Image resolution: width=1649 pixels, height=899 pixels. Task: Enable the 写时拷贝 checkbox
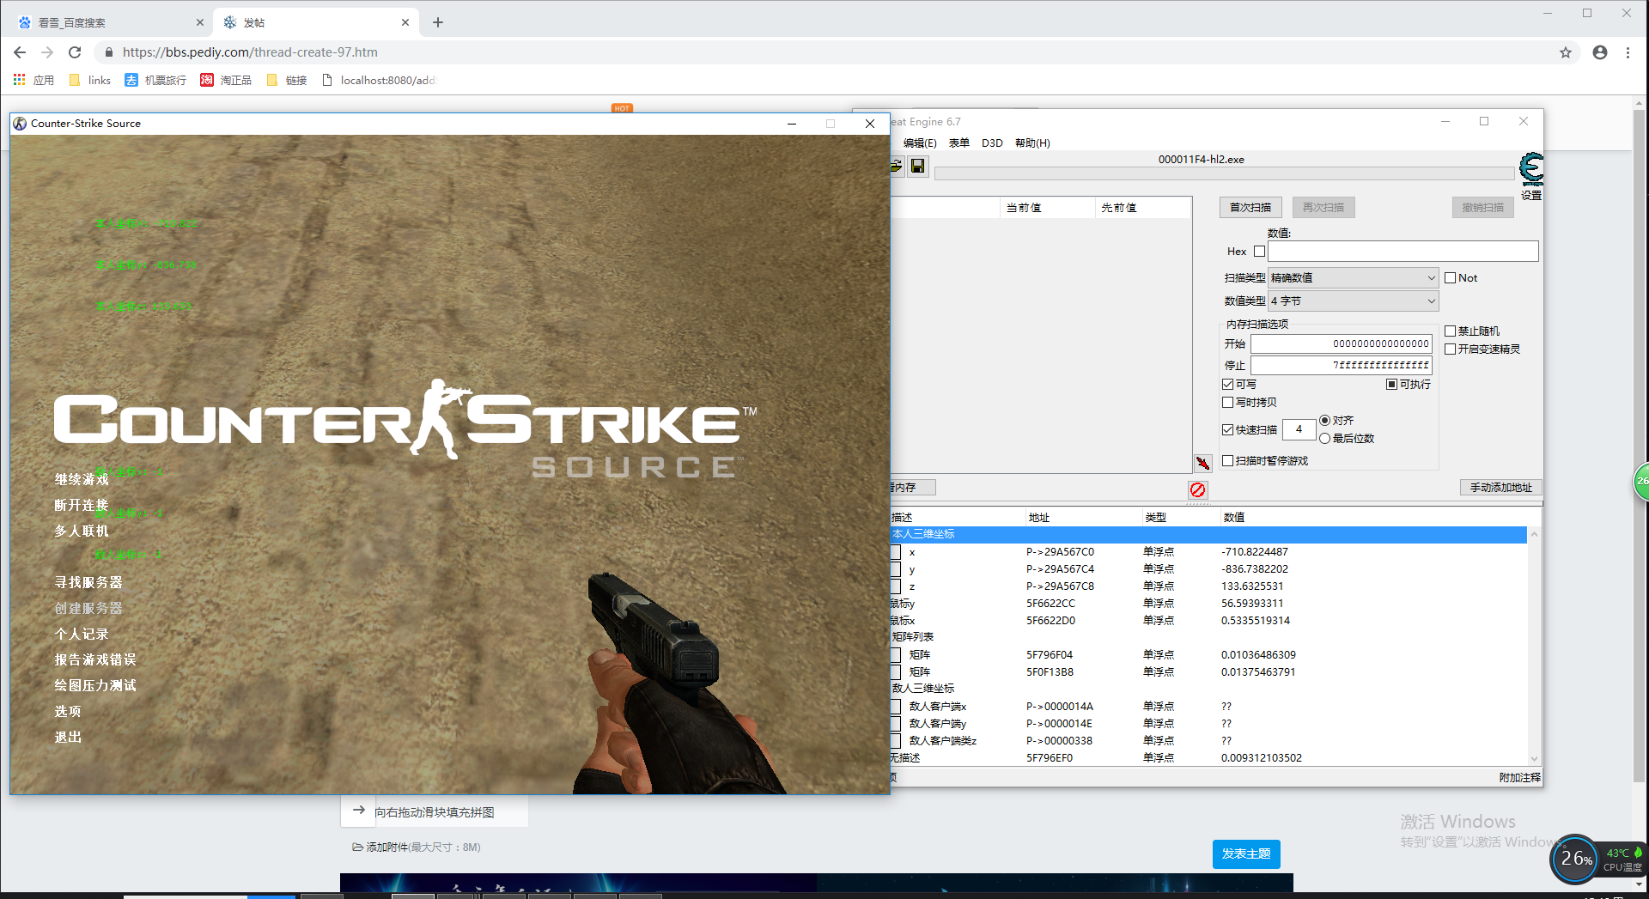1227,403
